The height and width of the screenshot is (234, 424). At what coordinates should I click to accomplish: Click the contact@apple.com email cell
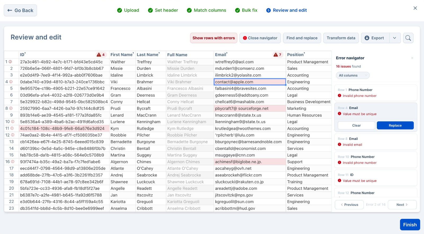[250, 82]
